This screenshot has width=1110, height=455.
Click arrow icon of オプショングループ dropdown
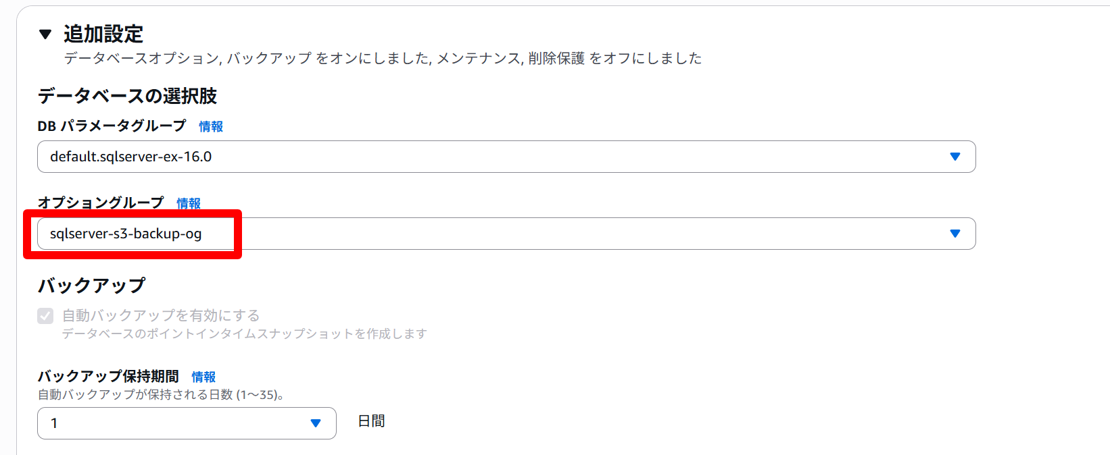coord(955,234)
